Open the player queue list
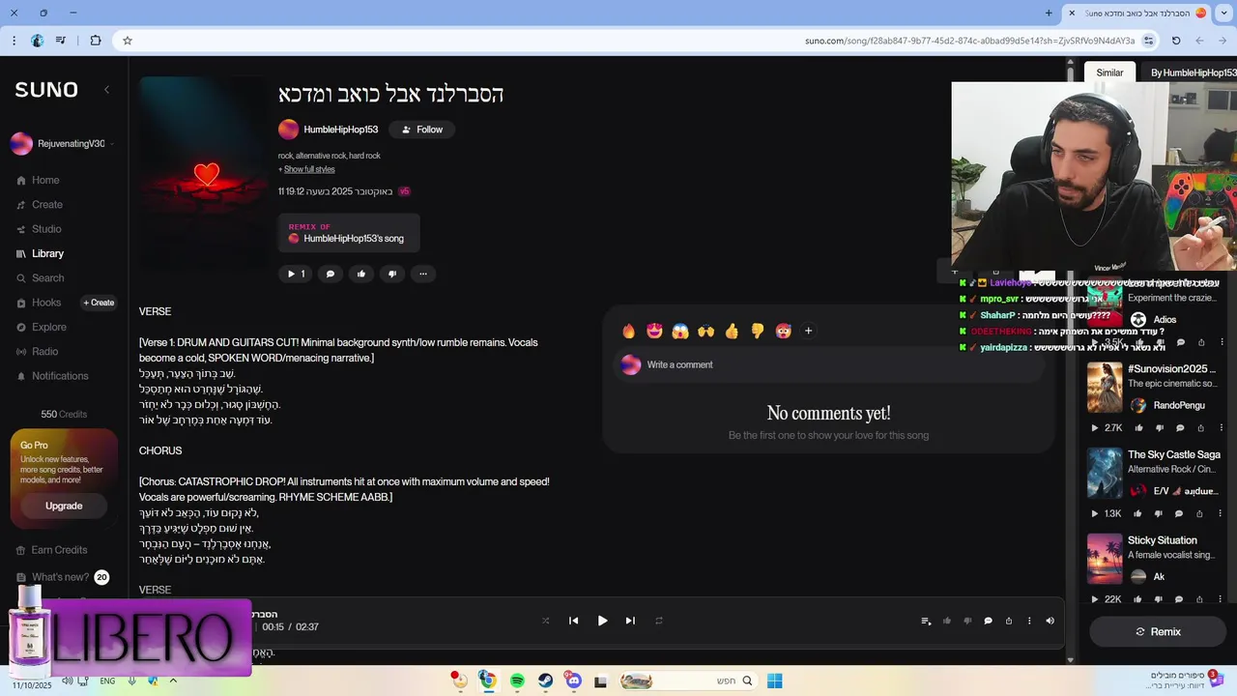Viewport: 1237px width, 696px height. (x=926, y=621)
